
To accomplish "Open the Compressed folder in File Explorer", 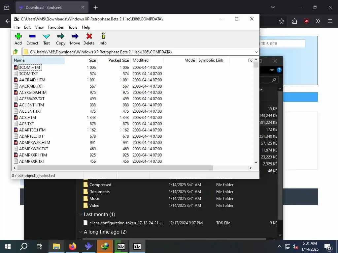I will point(100,184).
